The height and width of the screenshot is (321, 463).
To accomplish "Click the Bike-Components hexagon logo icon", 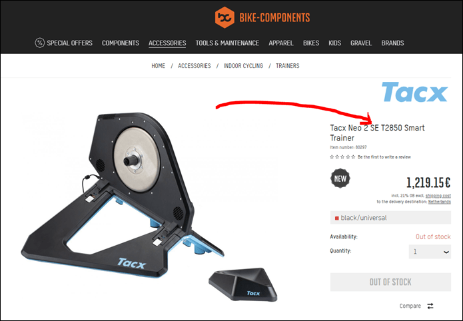I will pos(225,17).
